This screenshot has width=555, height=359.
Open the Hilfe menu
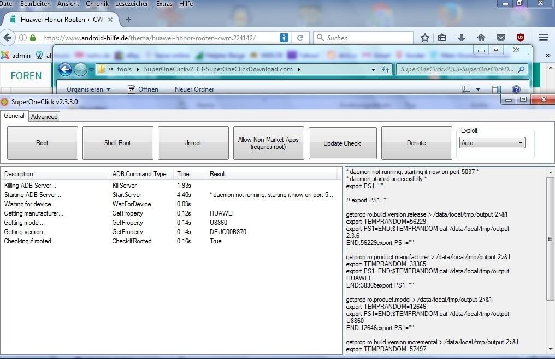(x=186, y=4)
